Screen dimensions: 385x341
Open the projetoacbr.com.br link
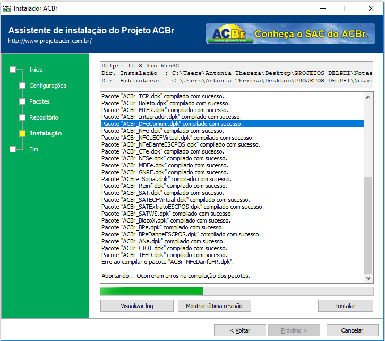[x=50, y=41]
